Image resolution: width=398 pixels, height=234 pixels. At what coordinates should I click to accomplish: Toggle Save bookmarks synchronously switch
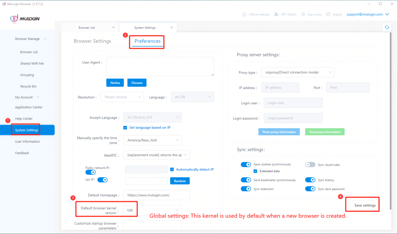[x=246, y=180]
